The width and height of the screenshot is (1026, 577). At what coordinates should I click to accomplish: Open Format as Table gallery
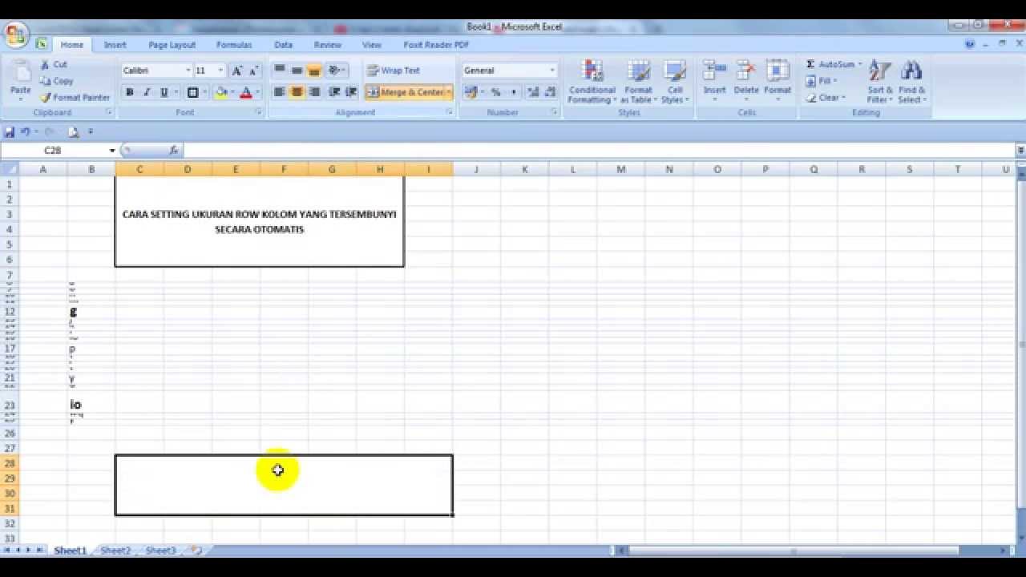pos(639,81)
